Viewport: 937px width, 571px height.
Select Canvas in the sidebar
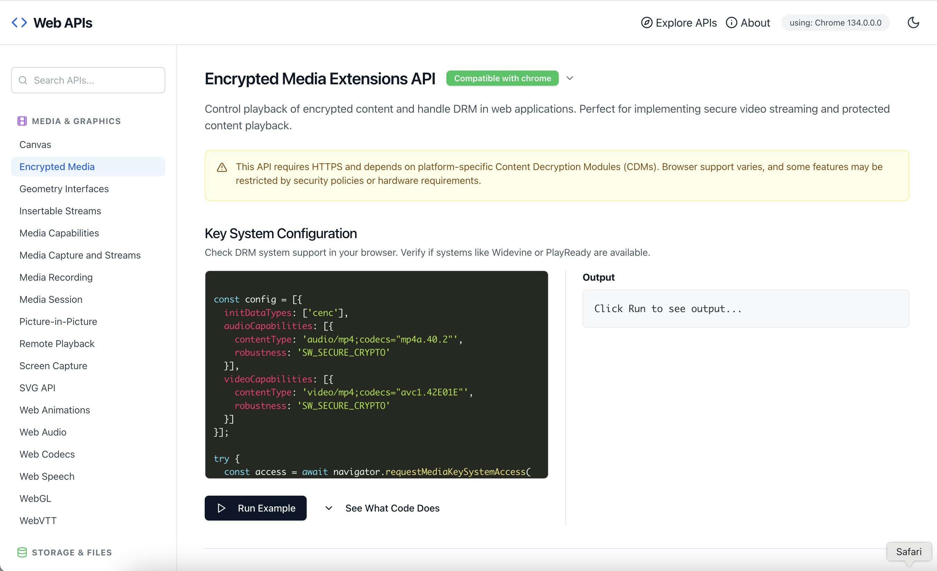click(35, 144)
